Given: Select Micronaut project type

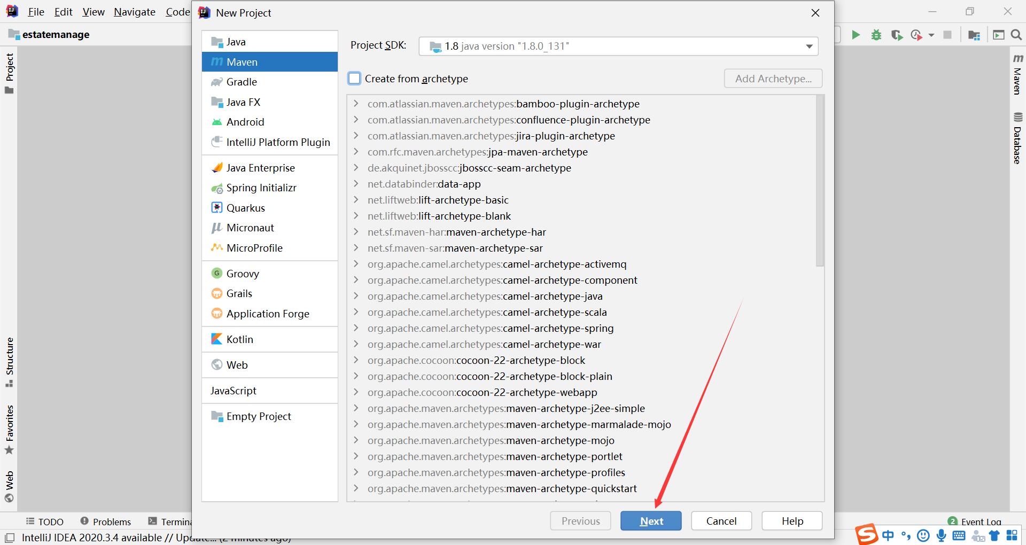Looking at the screenshot, I should tap(270, 228).
